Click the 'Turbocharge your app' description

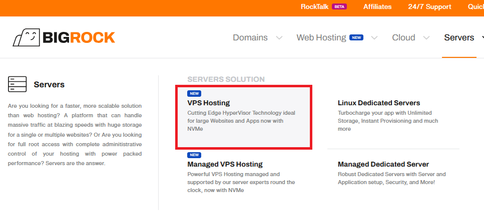click(388, 121)
